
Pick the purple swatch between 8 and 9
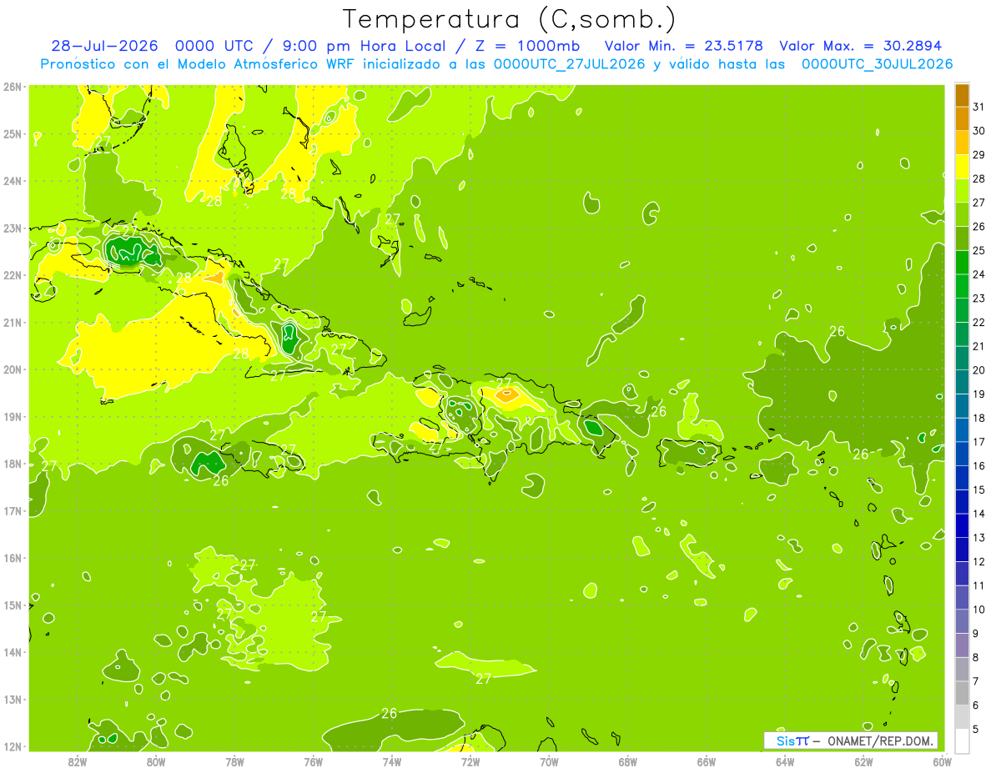(962, 645)
